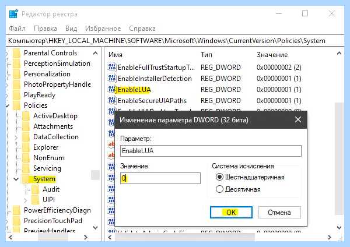Click the Registry Editor app icon in title bar

click(13, 14)
